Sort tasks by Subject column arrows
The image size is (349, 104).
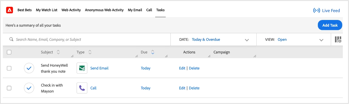[58, 52]
